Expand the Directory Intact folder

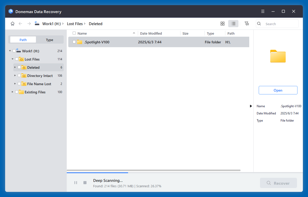15,75
